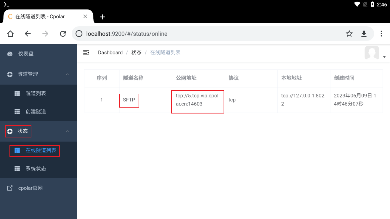Screen dimensions: 390x219
Task: Click the 状态 breadcrumb item
Action: pos(136,53)
